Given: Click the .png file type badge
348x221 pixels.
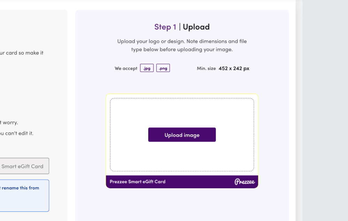Looking at the screenshot, I should coord(163,68).
